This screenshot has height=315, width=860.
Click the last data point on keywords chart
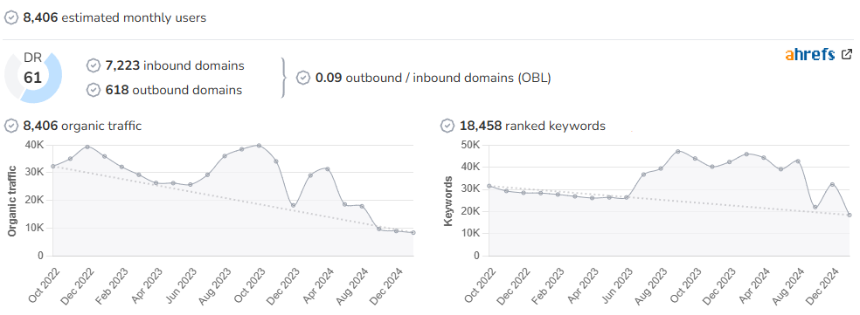click(850, 216)
